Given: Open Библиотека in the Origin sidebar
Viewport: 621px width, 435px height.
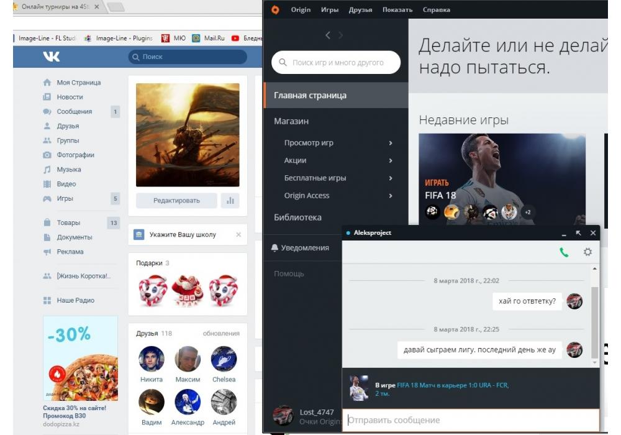Looking at the screenshot, I should pos(298,217).
